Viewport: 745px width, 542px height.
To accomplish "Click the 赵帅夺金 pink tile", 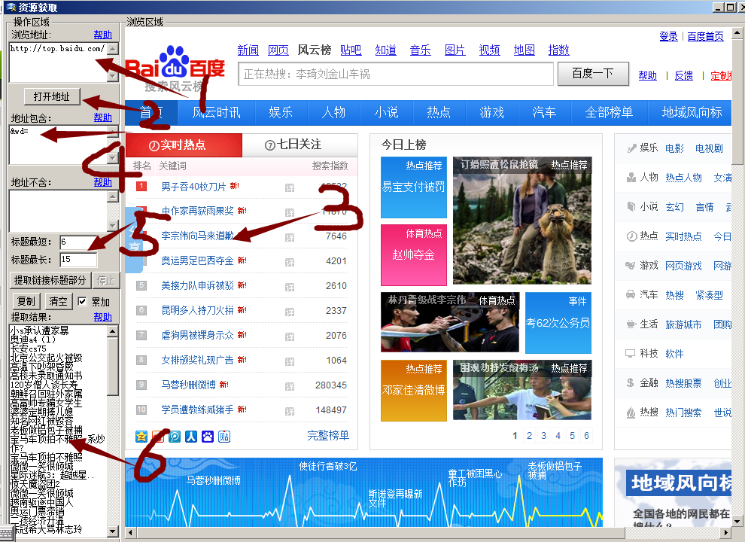I will click(414, 255).
